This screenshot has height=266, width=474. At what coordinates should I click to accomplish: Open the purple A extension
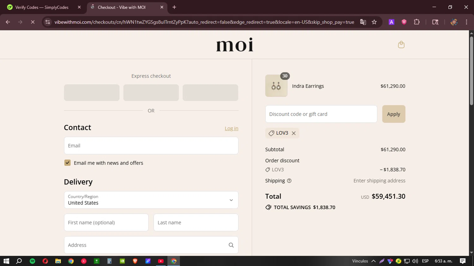coord(392,22)
